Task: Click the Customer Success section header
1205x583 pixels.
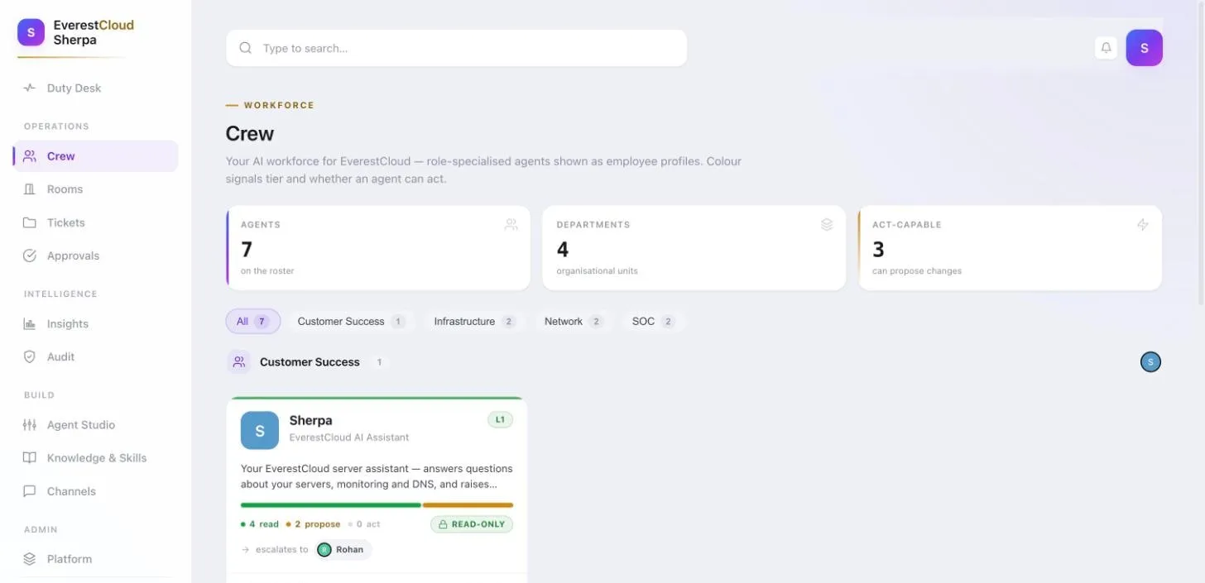Action: pyautogui.click(x=310, y=362)
